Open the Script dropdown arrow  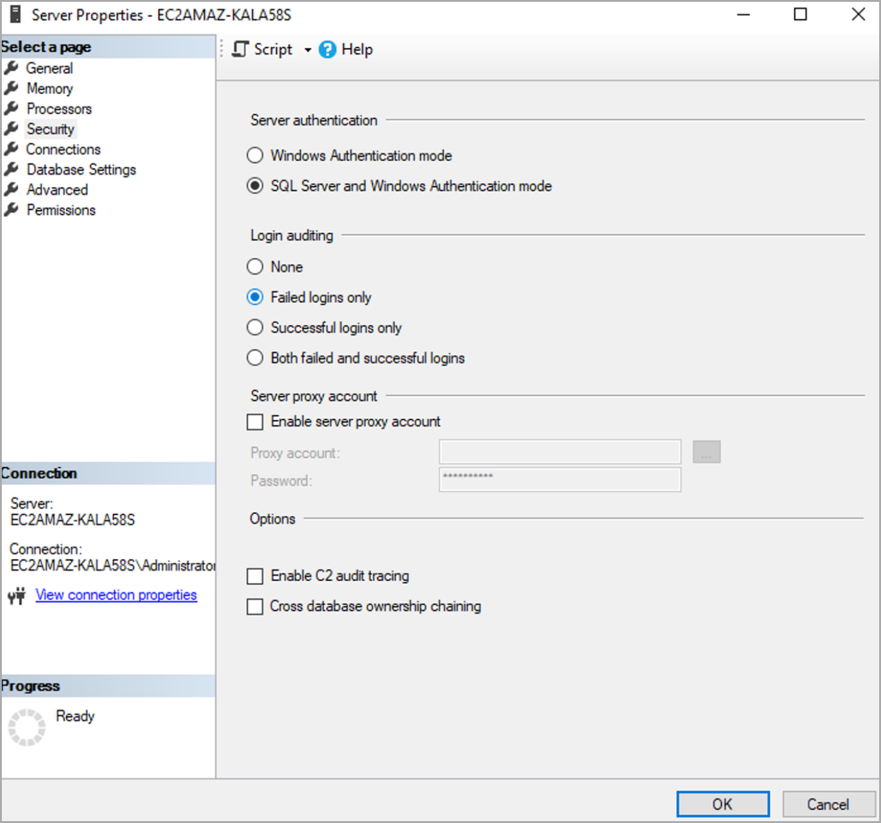(307, 50)
